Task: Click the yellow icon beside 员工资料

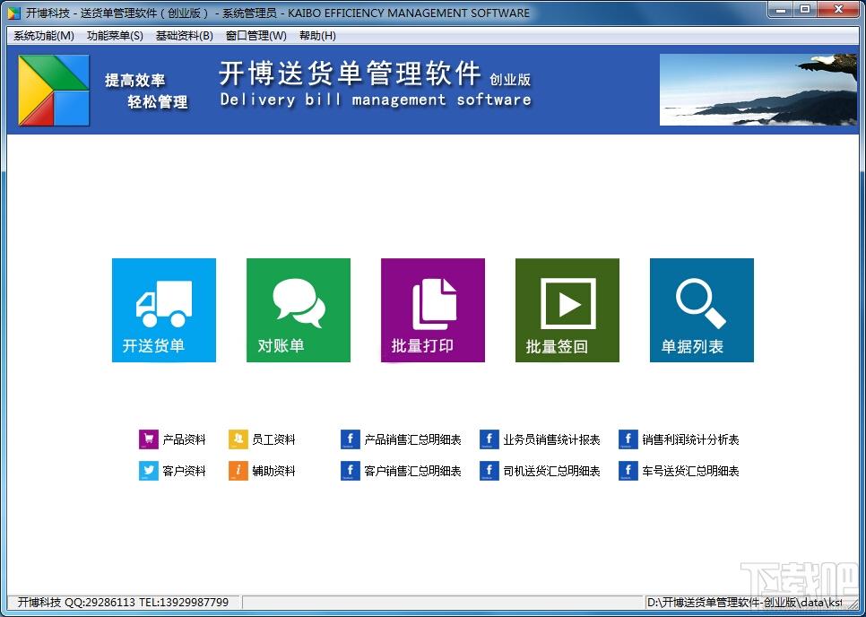Action: point(238,439)
